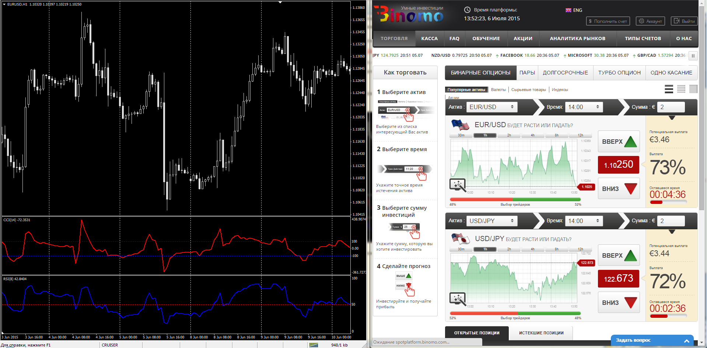The image size is (707, 348).
Task: Switch language via ENG flag
Action: tap(574, 10)
